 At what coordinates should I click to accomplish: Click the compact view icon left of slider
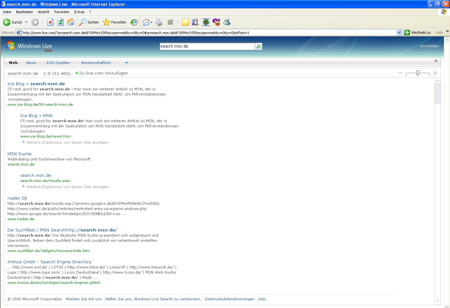tap(401, 73)
